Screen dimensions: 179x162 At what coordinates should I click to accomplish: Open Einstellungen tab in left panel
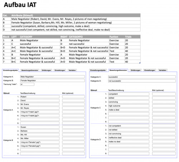[60, 70]
